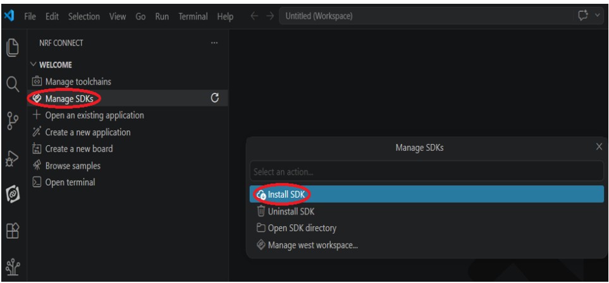Open the Explorer view in activity bar

[x=13, y=47]
